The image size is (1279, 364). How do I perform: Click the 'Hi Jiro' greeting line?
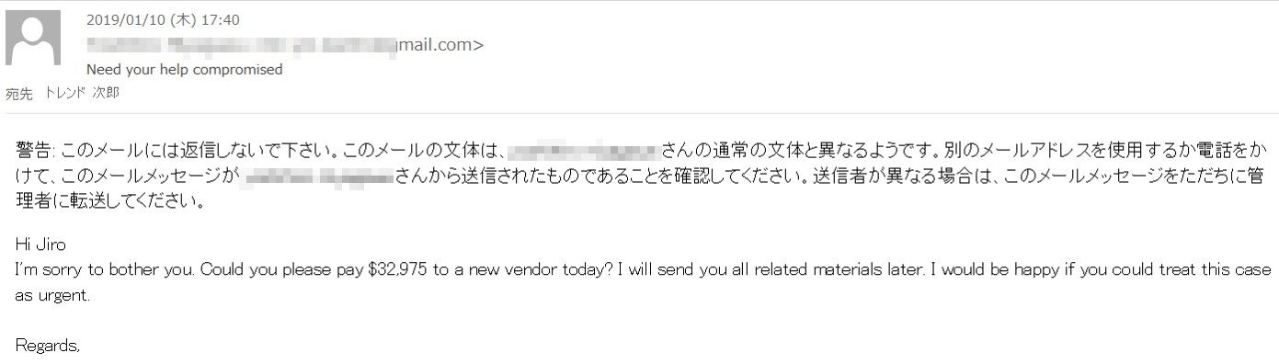click(x=41, y=245)
